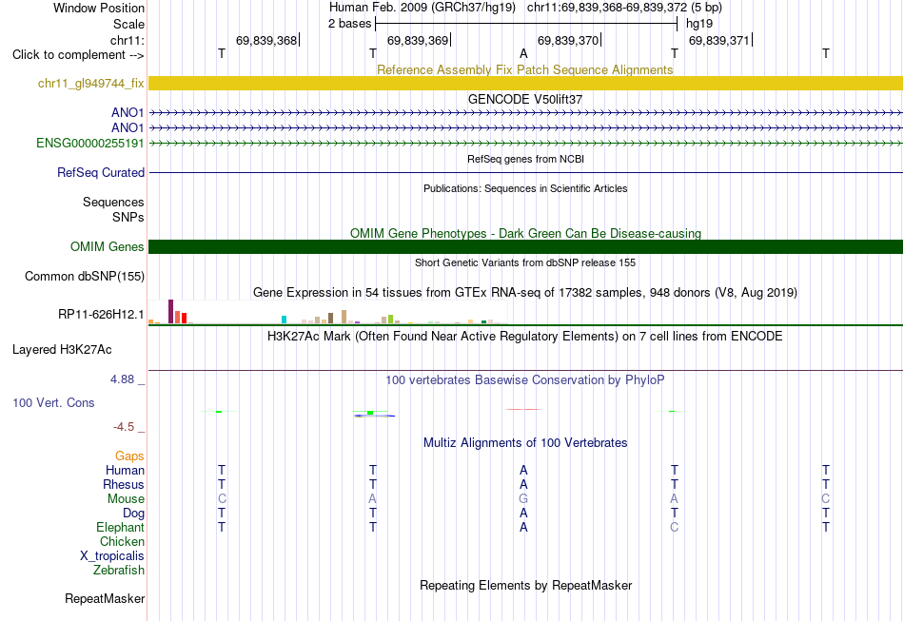Select the Human species label
The height and width of the screenshot is (621, 904).
click(x=125, y=470)
